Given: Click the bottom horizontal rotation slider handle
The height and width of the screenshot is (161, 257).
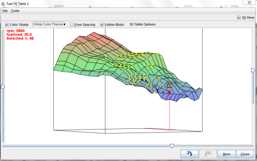Looking at the screenshot, I should tap(172, 146).
